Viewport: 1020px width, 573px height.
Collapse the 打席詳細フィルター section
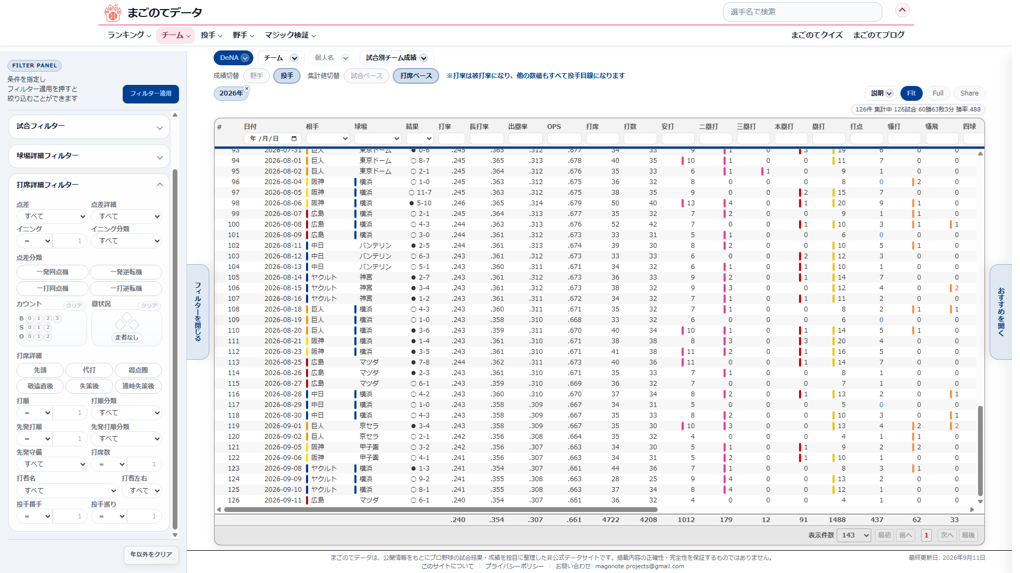click(x=89, y=185)
